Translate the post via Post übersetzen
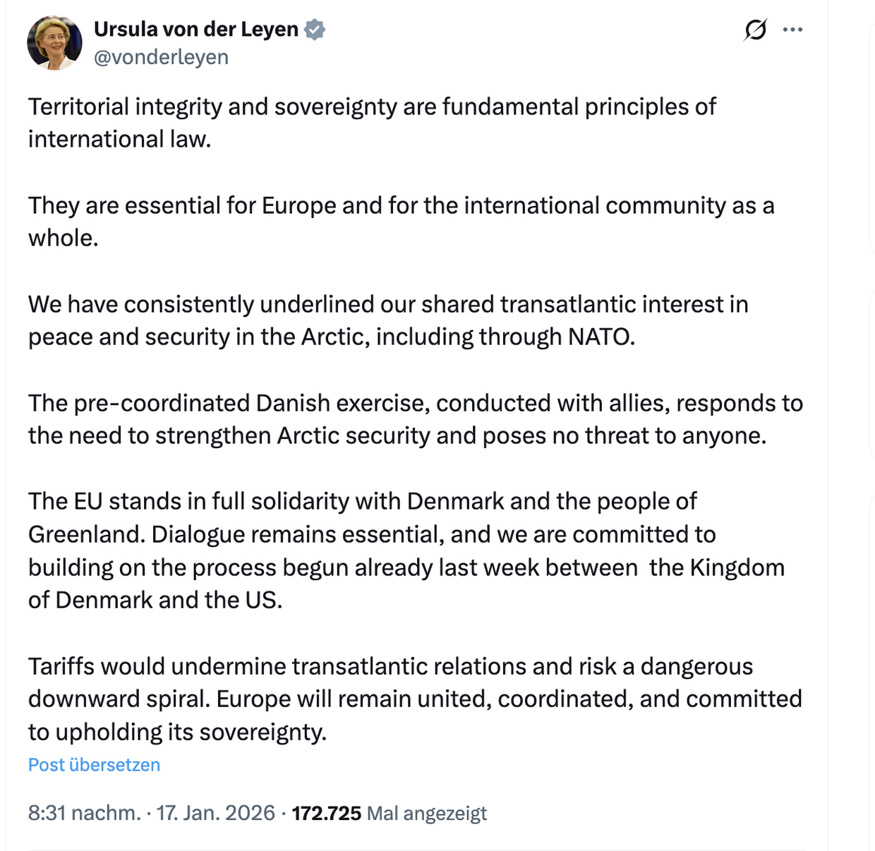The image size is (875, 851). point(94,765)
